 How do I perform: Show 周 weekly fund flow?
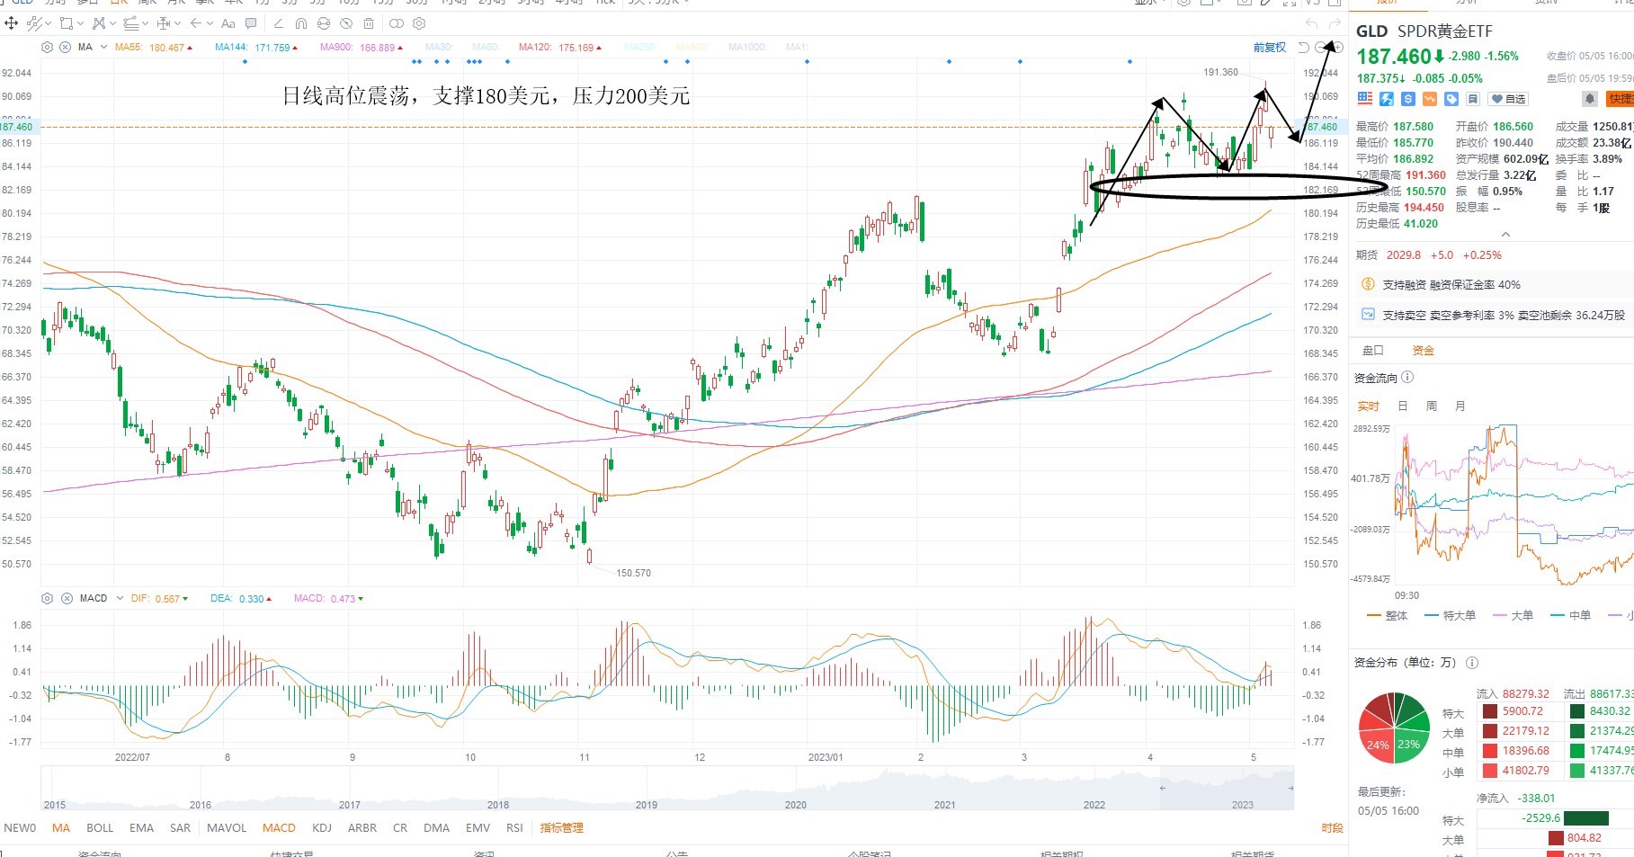[x=1432, y=406]
